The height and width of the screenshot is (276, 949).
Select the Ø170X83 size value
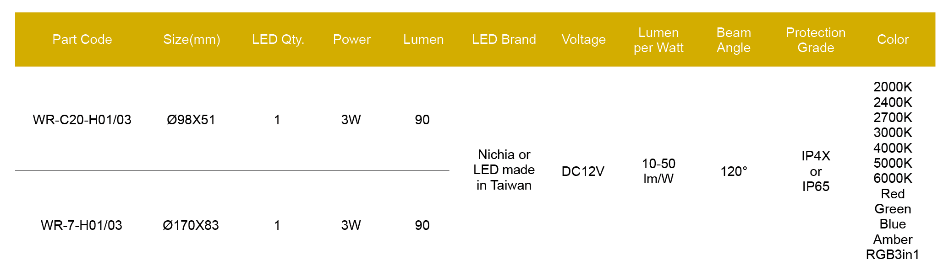point(191,225)
